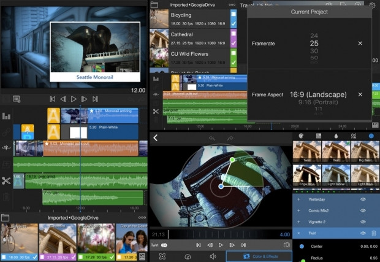
Task: Undo the last change in the effects editor
Action: coord(211,138)
